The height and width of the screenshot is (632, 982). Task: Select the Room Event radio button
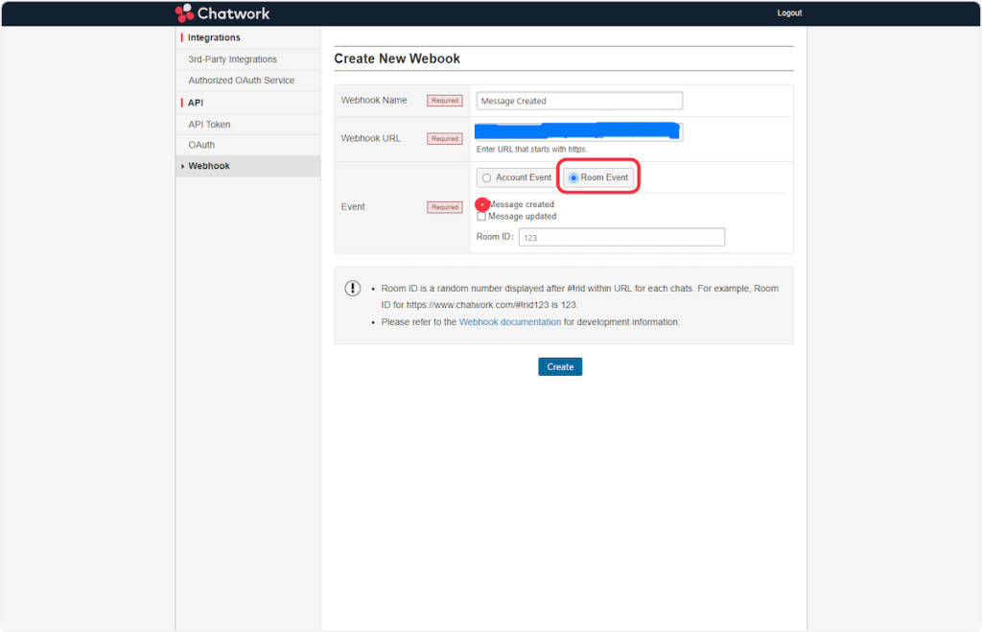tap(573, 178)
